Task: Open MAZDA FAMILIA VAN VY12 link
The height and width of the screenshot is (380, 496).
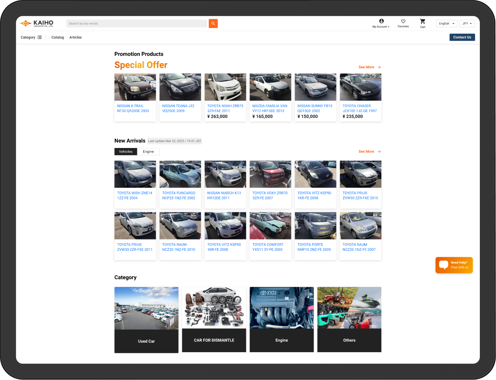Action: (270, 108)
